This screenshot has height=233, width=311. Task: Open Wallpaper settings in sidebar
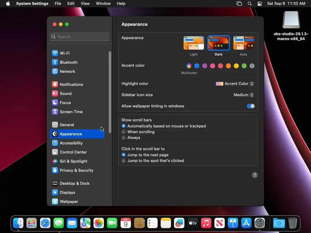coord(77,202)
